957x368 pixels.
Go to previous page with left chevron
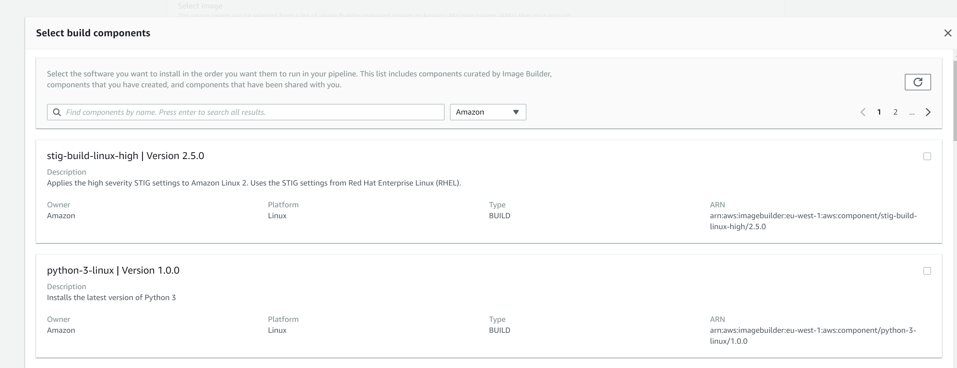coord(863,112)
